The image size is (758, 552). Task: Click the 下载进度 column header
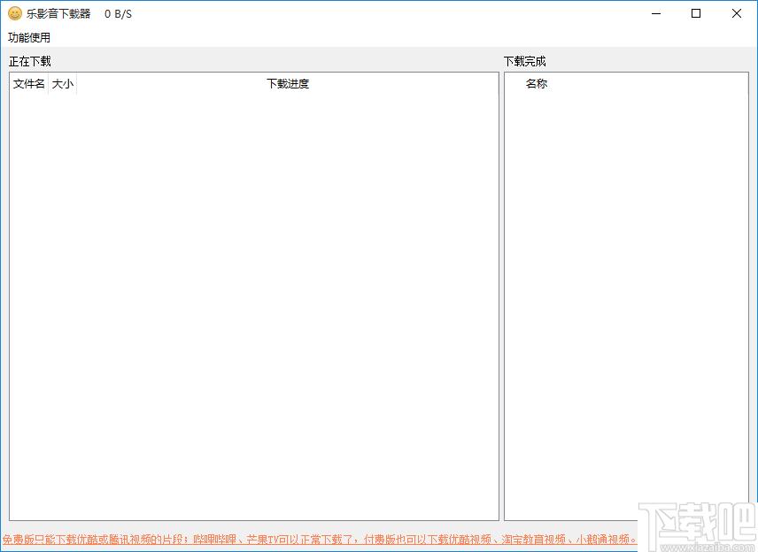coord(288,84)
